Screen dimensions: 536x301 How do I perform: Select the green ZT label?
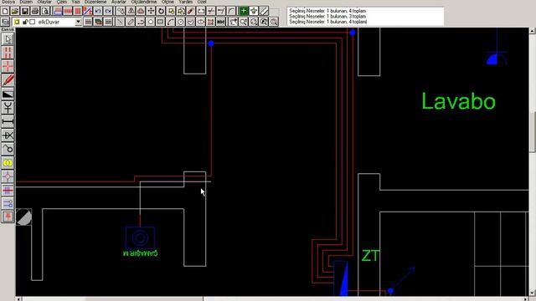[370, 256]
